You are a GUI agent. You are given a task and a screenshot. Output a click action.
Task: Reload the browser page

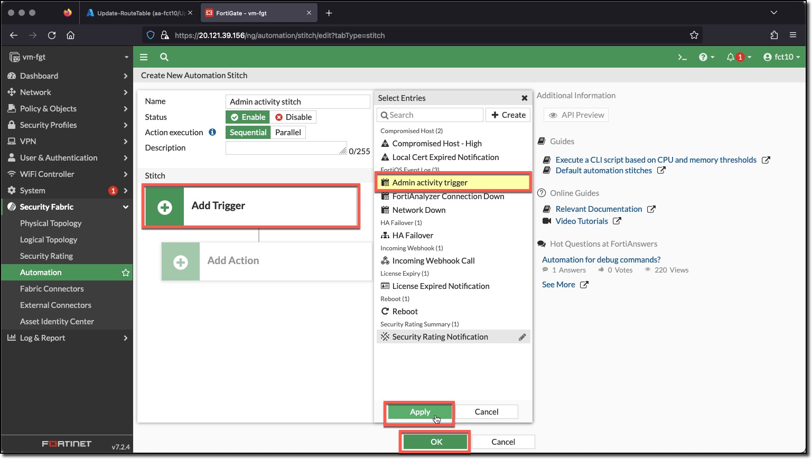(x=52, y=35)
